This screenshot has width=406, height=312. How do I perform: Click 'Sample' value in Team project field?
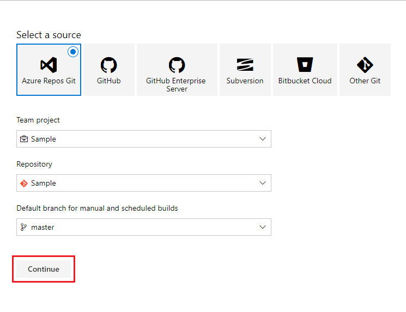click(44, 139)
